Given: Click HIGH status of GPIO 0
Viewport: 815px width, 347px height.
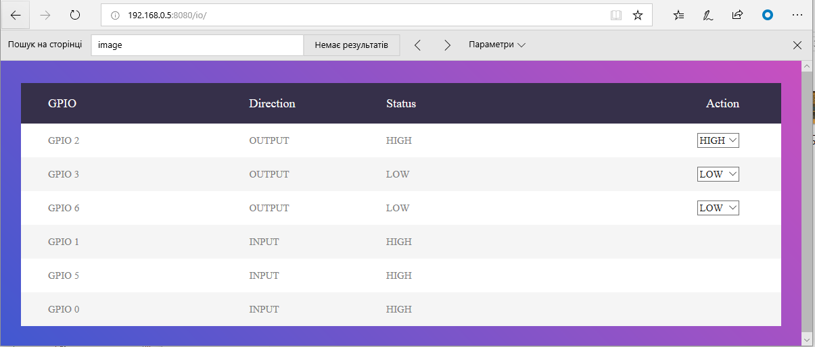Looking at the screenshot, I should (x=399, y=309).
